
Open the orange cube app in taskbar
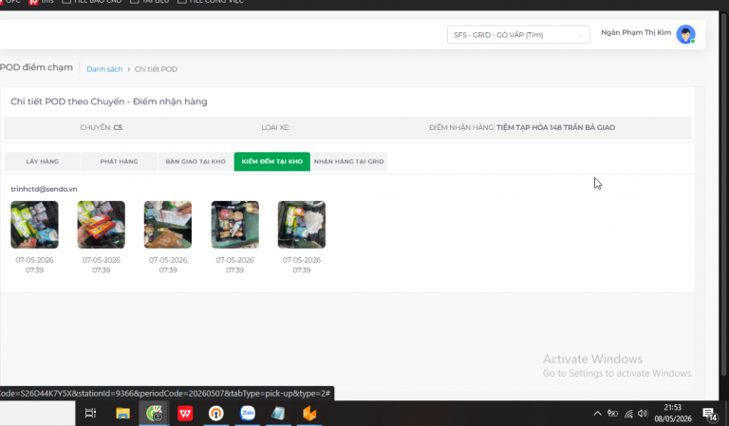[x=309, y=413]
